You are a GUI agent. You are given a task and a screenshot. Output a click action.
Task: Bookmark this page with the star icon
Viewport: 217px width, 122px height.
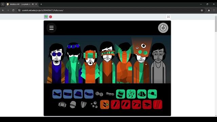point(202,11)
